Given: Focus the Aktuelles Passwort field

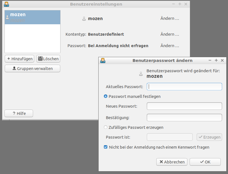Looking at the screenshot, I should click(184, 87).
